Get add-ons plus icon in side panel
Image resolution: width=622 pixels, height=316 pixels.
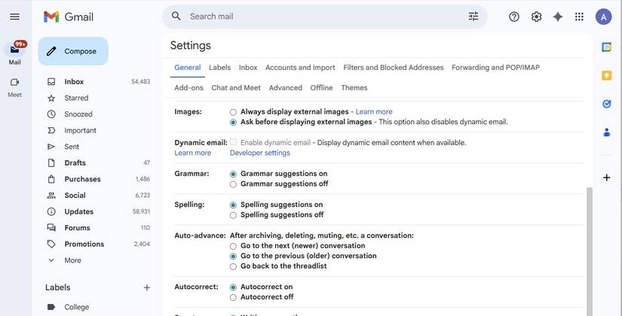tap(606, 178)
